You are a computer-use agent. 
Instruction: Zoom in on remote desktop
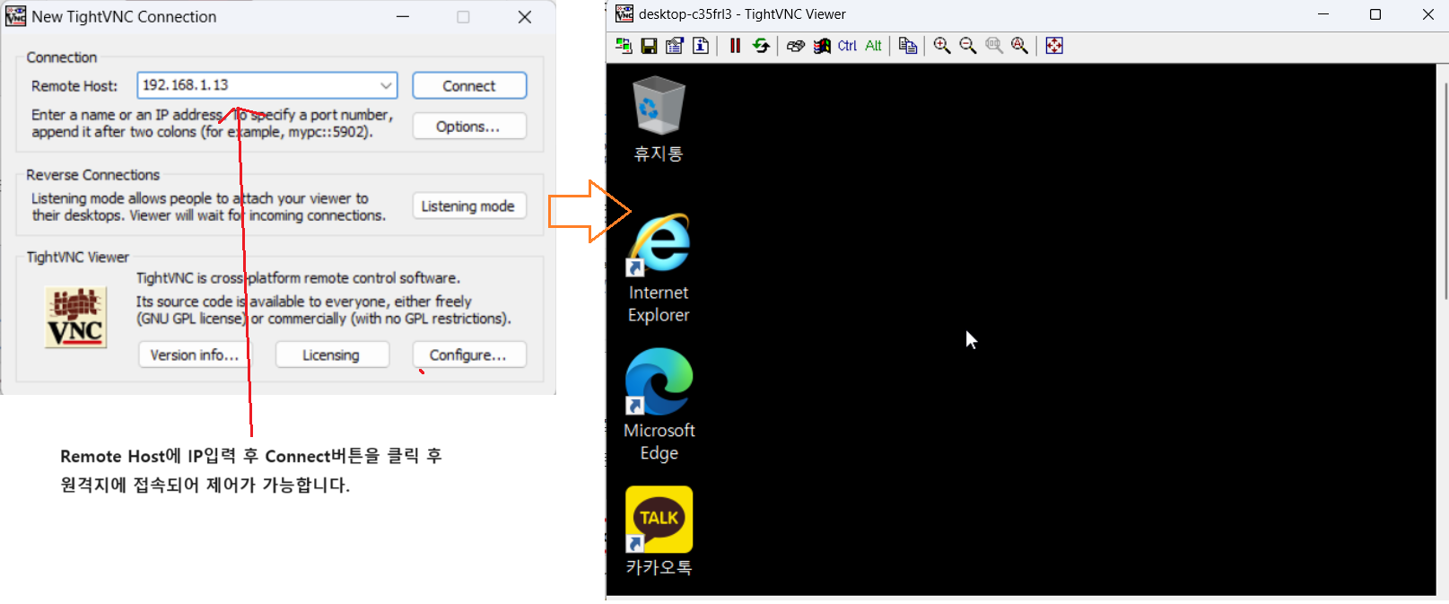942,46
